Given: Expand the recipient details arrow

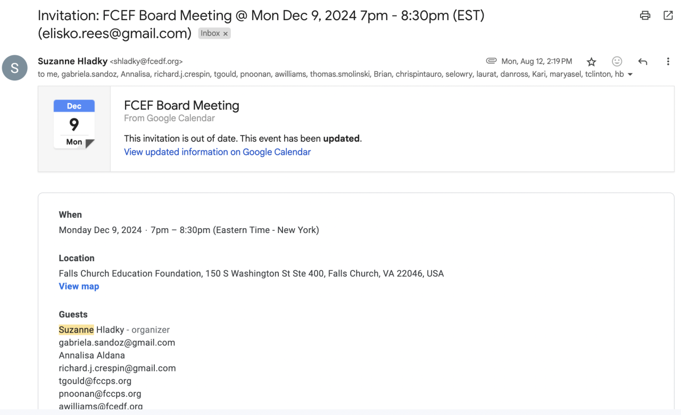Looking at the screenshot, I should point(630,74).
